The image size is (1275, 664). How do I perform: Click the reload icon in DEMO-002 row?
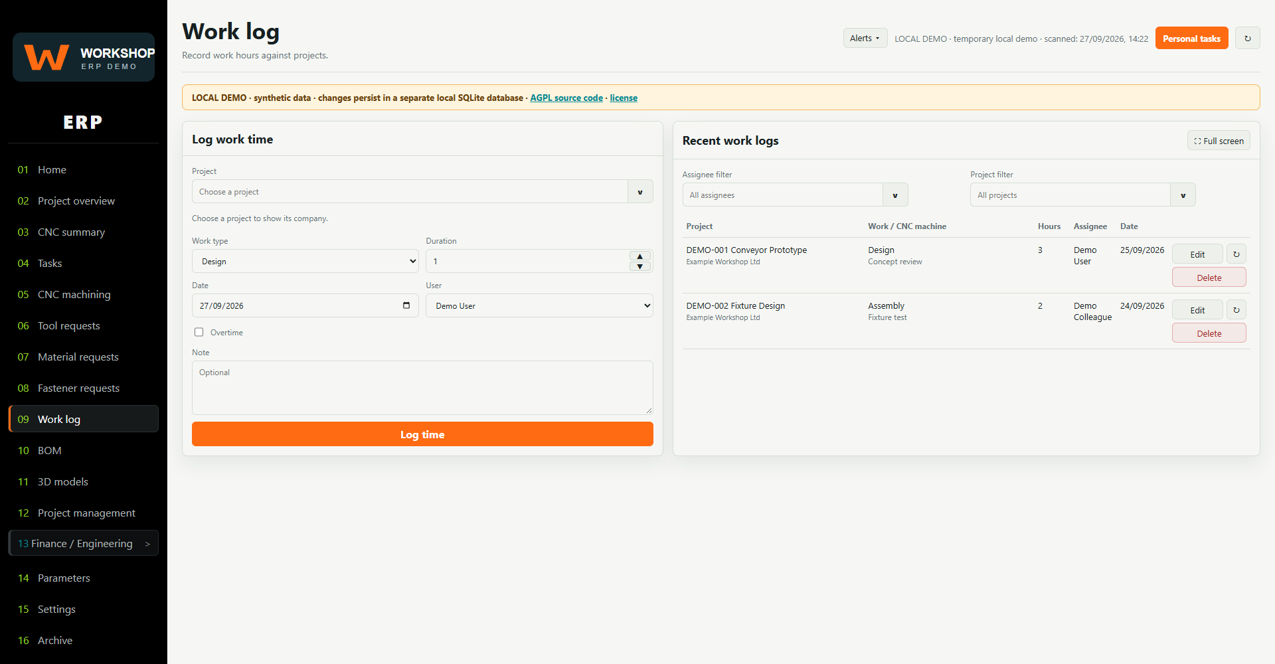pyautogui.click(x=1236, y=310)
